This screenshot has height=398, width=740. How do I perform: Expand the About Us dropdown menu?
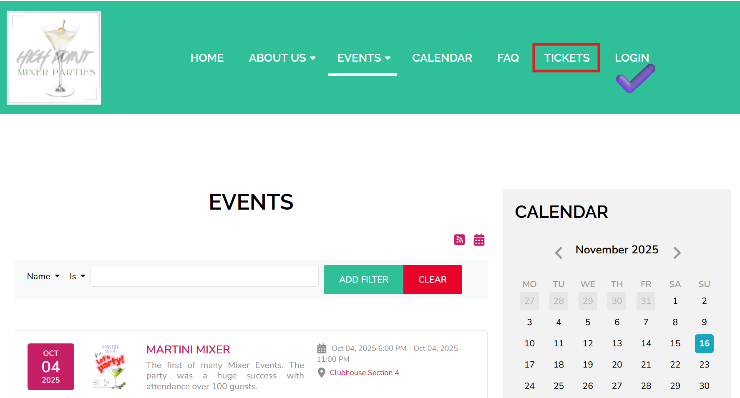(282, 58)
